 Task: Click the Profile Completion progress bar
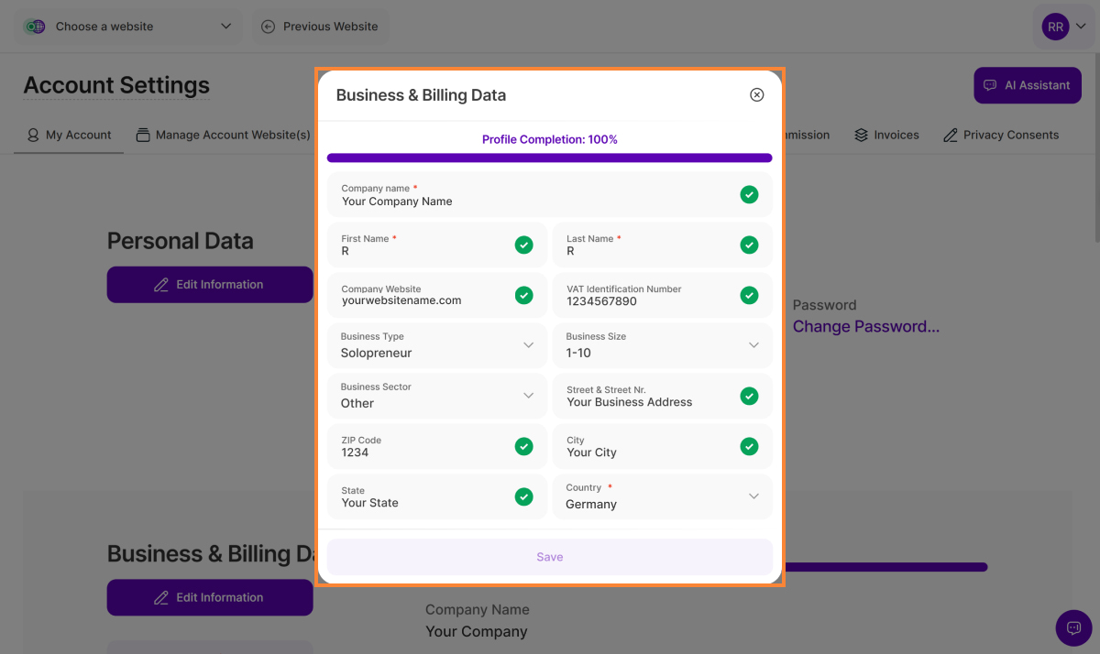pyautogui.click(x=549, y=158)
